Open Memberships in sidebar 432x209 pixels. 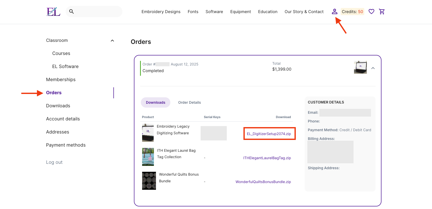(61, 80)
